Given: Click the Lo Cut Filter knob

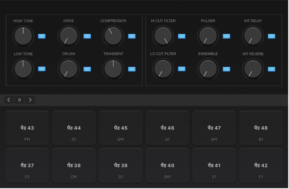Looking at the screenshot, I should tap(163, 69).
